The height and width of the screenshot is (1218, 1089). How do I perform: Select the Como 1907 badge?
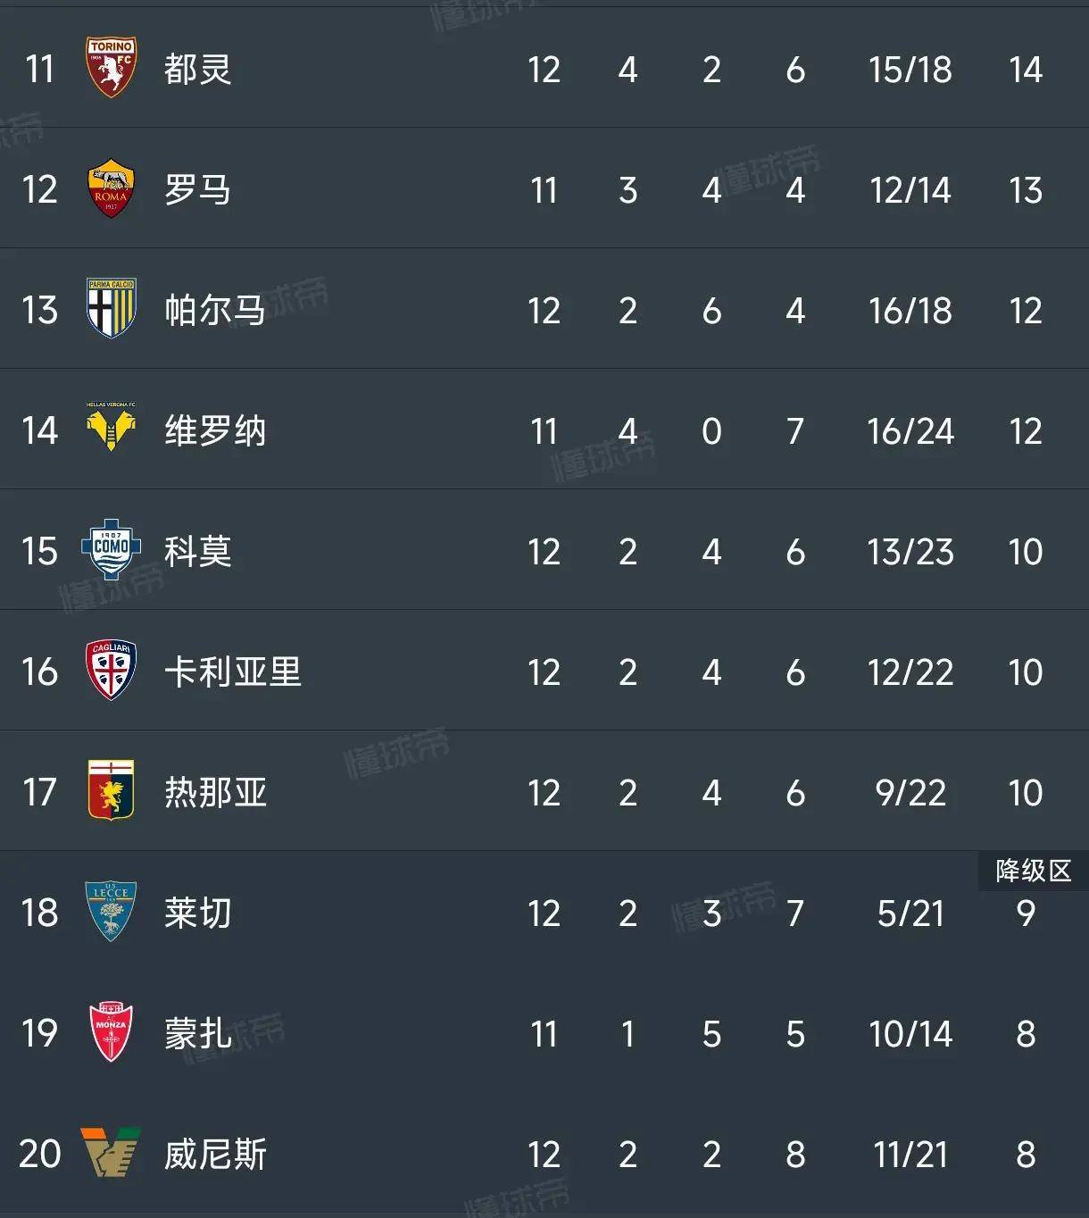click(x=111, y=551)
